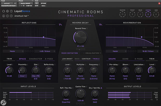Switch to the CHARACTER tab
Image resolution: width=161 pixels, height=106 pixels.
pos(36,59)
